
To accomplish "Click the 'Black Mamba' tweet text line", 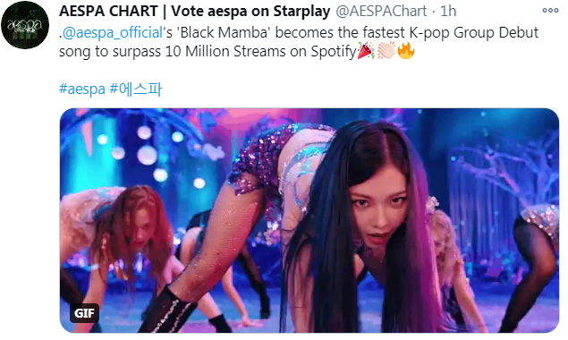I will click(x=299, y=32).
